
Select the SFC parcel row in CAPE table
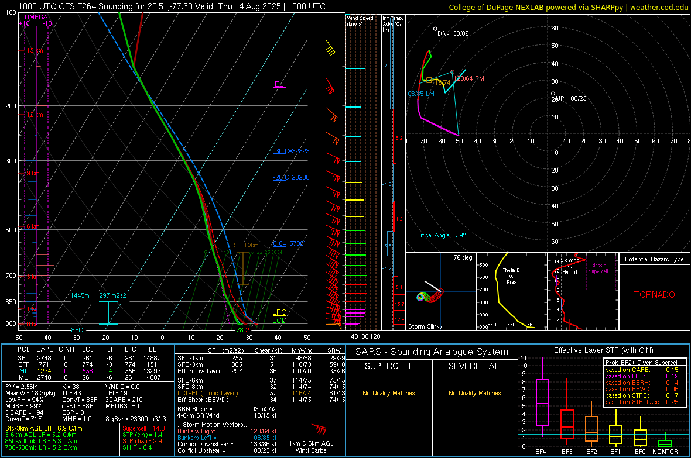click(x=88, y=359)
